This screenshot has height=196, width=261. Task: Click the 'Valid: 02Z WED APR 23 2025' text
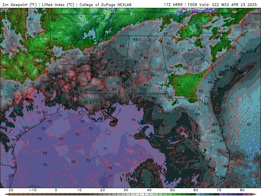228,5
